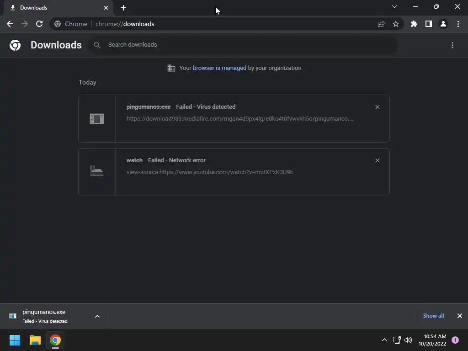Share this page icon in address bar
This screenshot has width=468, height=351.
pos(381,24)
